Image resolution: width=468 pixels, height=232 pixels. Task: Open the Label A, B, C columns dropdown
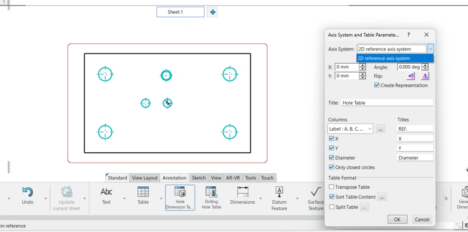350,129
